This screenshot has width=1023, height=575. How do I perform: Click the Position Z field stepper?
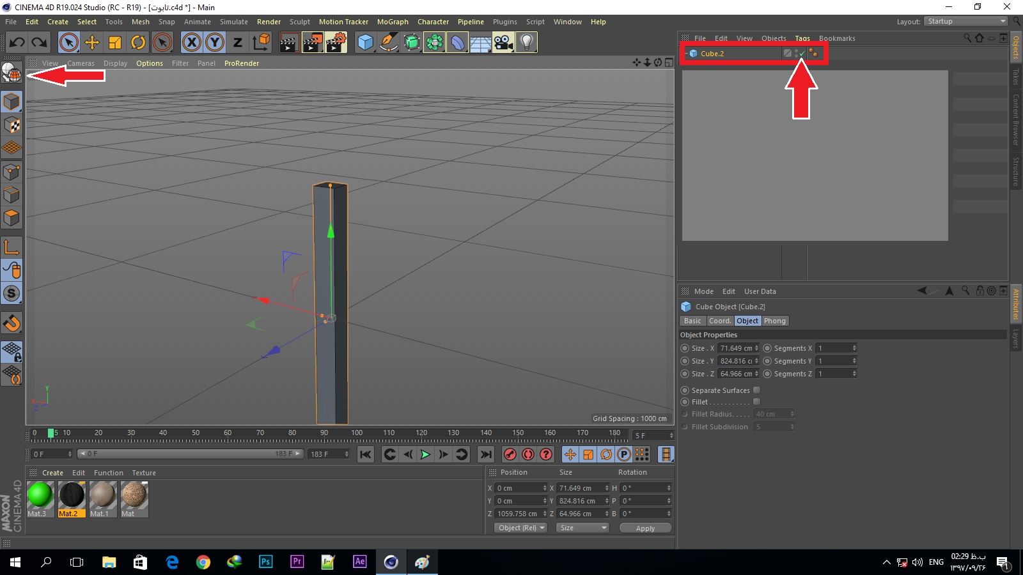[545, 514]
